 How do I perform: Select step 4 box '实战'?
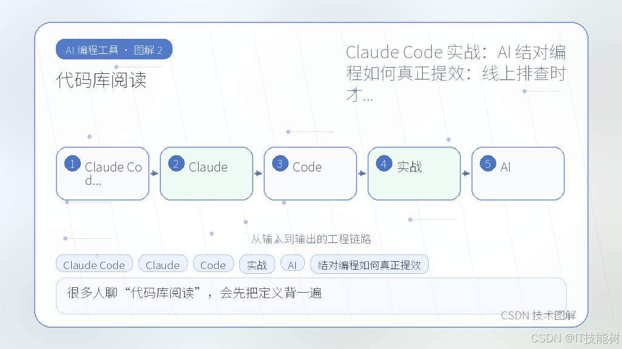pos(414,174)
